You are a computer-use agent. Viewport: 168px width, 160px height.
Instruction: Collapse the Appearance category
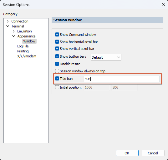tap(13, 36)
